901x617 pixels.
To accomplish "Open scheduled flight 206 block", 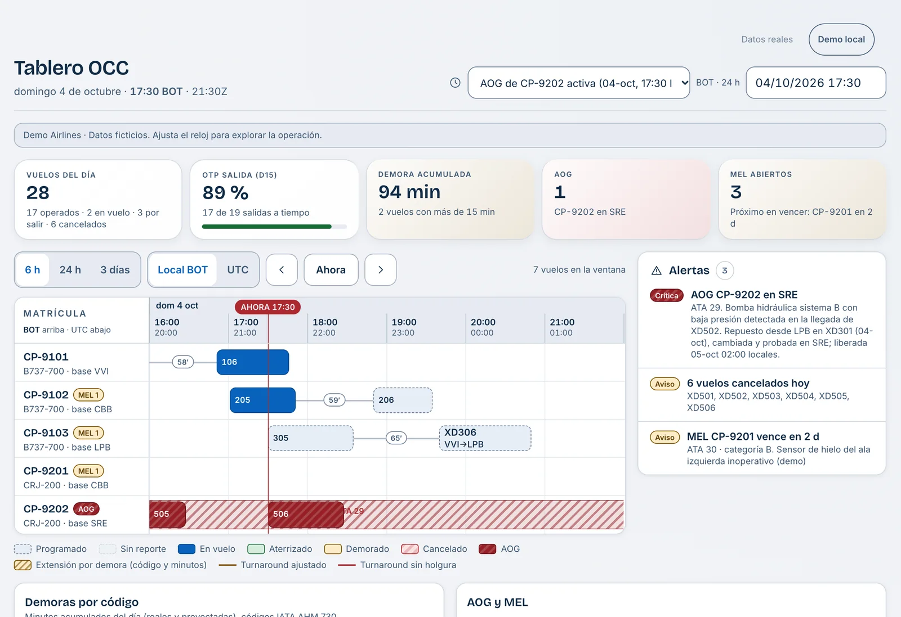I will coord(403,400).
